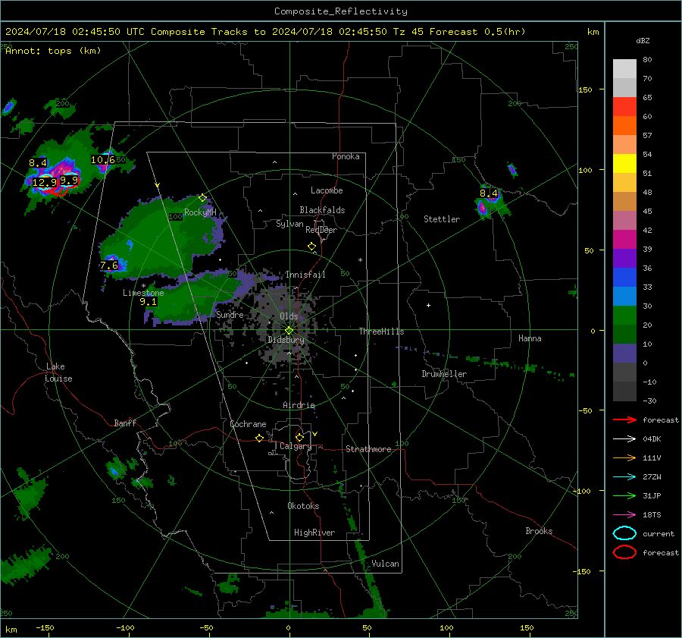Viewport: 682px width, 638px height.
Task: Click the 9.9 storm top annotation
Action: (x=69, y=181)
